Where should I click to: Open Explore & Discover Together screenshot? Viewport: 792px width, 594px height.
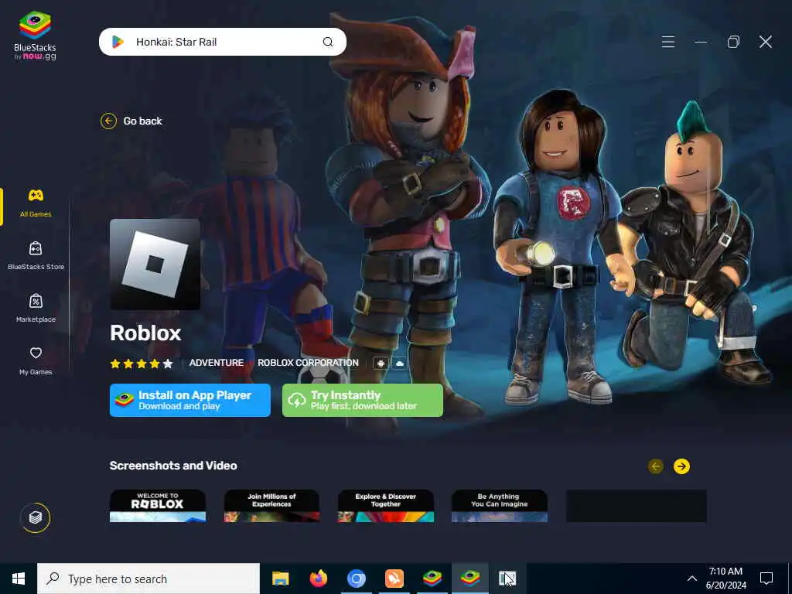(386, 506)
